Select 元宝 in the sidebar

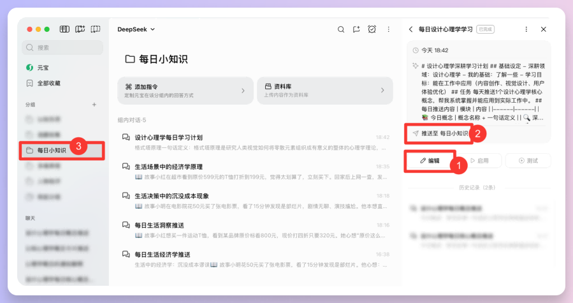tap(43, 67)
